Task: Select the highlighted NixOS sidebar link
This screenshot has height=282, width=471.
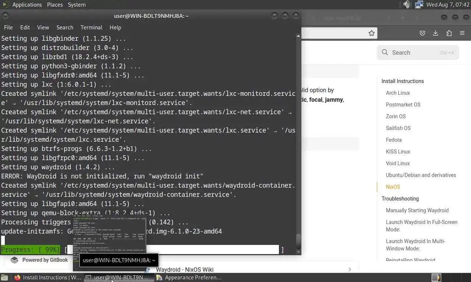Action: click(x=393, y=187)
